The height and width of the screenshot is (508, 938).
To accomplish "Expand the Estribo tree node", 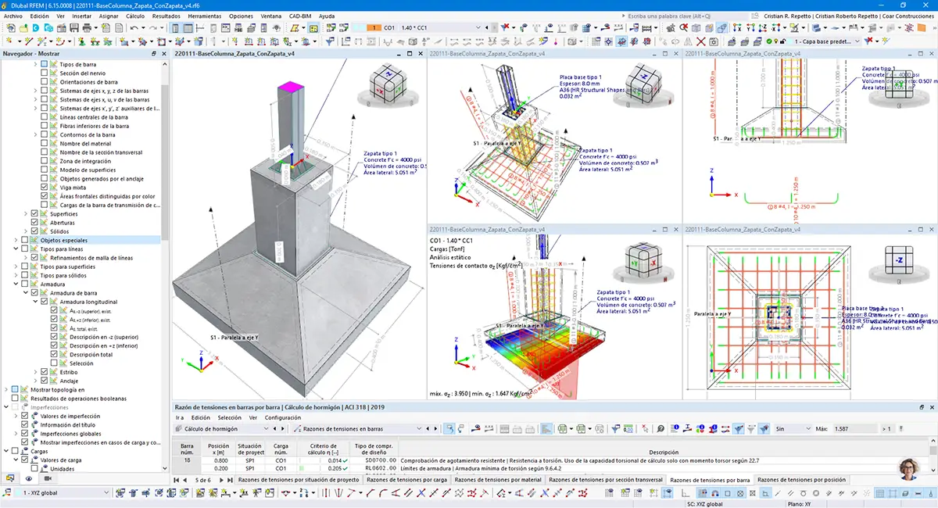I will [34, 372].
